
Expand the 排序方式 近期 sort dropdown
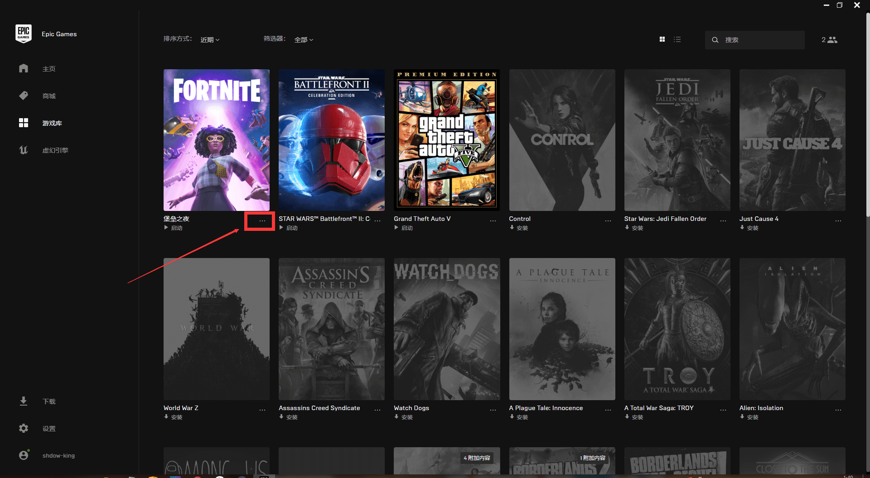pyautogui.click(x=210, y=40)
